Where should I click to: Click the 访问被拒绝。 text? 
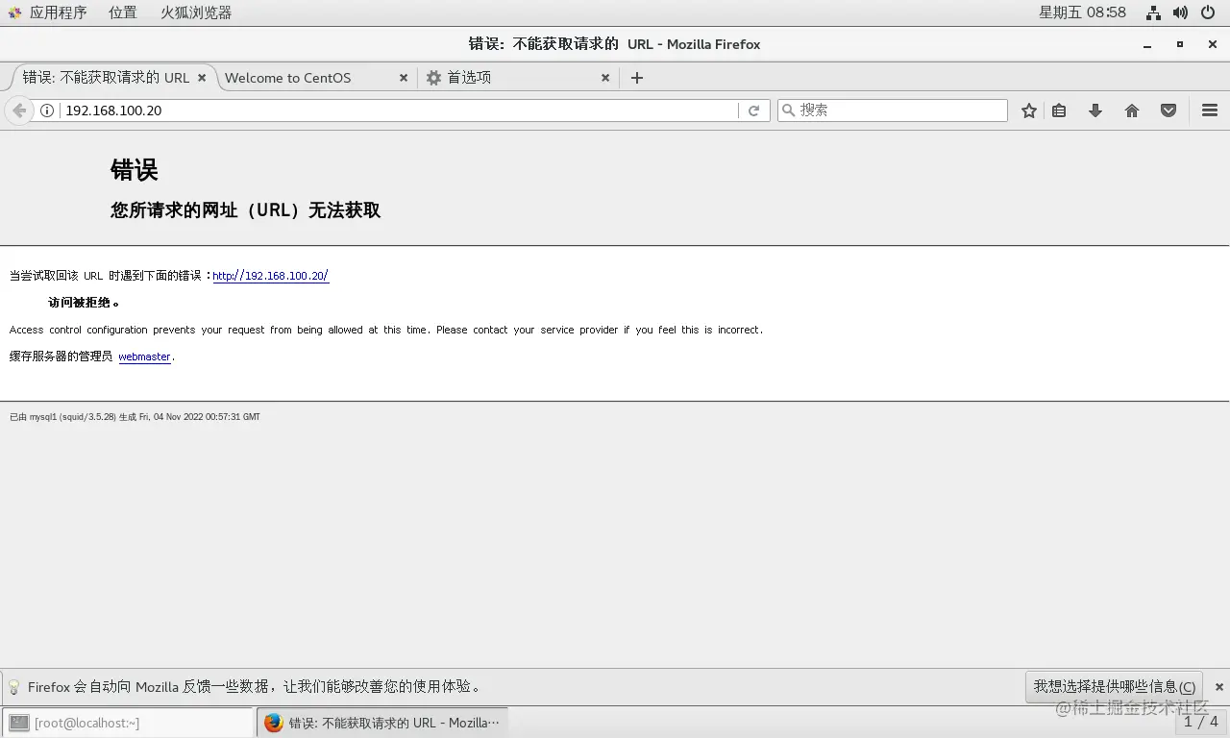[85, 303]
